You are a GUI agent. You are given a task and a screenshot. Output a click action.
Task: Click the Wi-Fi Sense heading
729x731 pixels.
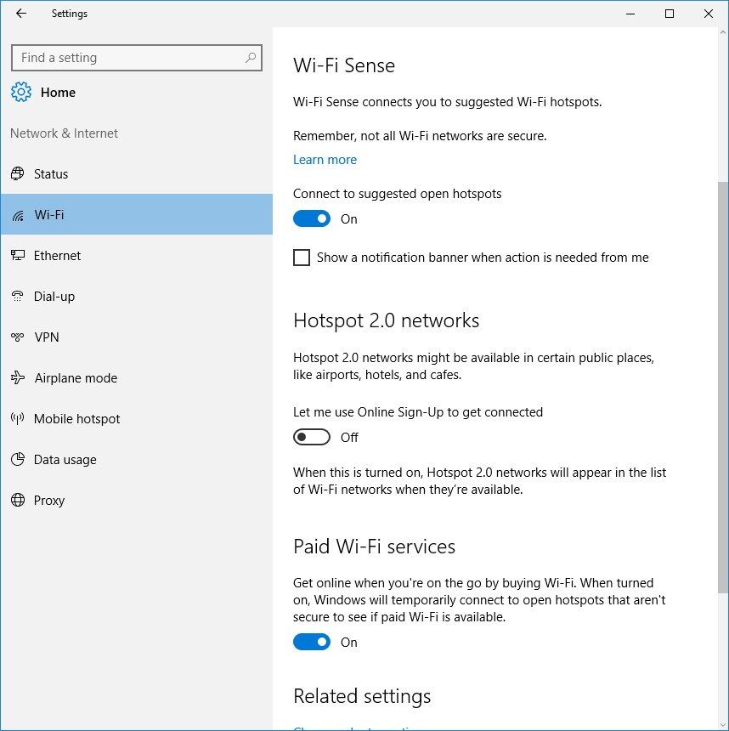pyautogui.click(x=344, y=65)
